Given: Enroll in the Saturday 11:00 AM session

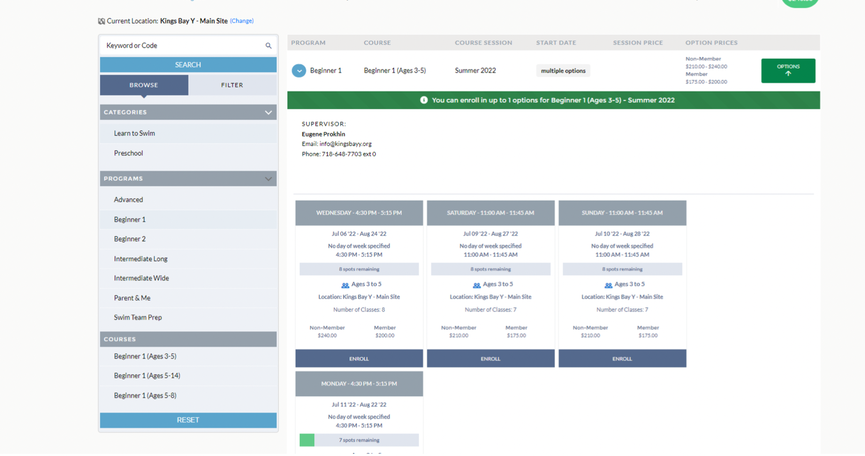Looking at the screenshot, I should coord(491,359).
